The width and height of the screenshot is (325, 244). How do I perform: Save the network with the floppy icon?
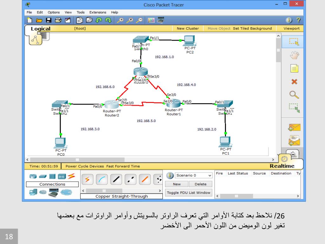(49, 20)
